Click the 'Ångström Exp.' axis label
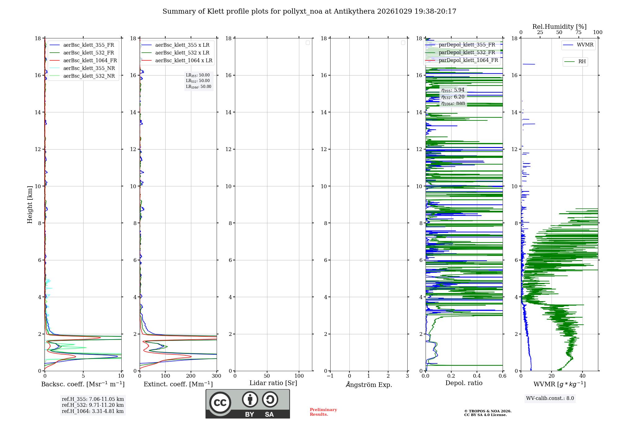Screen dimensions: 619x421 [x=369, y=384]
